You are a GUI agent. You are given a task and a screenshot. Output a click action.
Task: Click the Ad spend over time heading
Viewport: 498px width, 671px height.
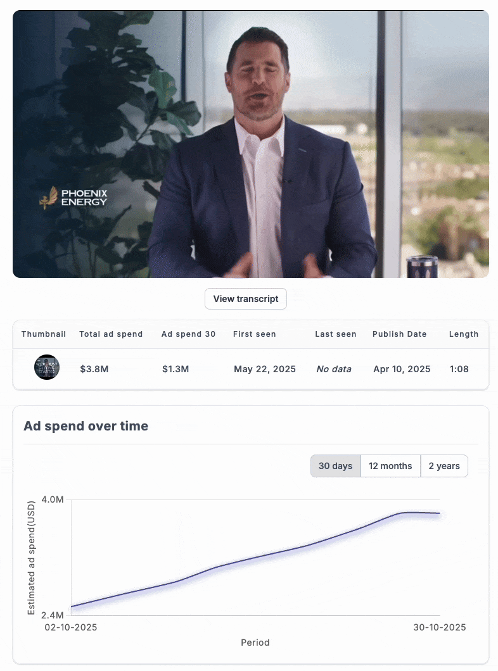(x=86, y=426)
